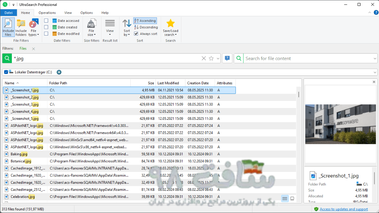The width and height of the screenshot is (379, 213).
Task: Toggle the Always sort checkbox
Action: tap(136, 34)
